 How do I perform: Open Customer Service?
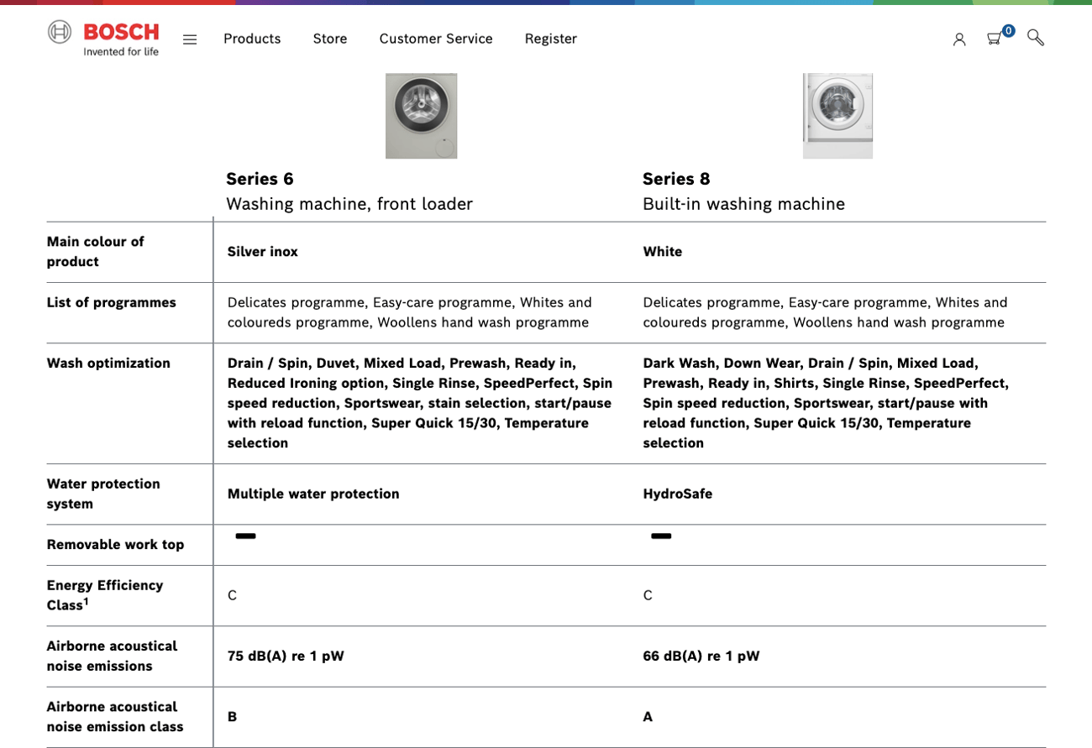tap(436, 39)
